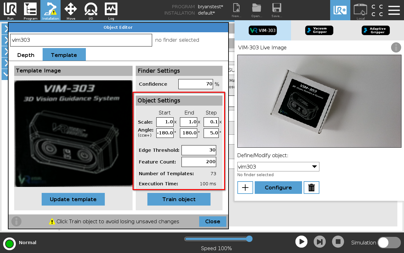Click the Scale Step field

pyautogui.click(x=211, y=122)
